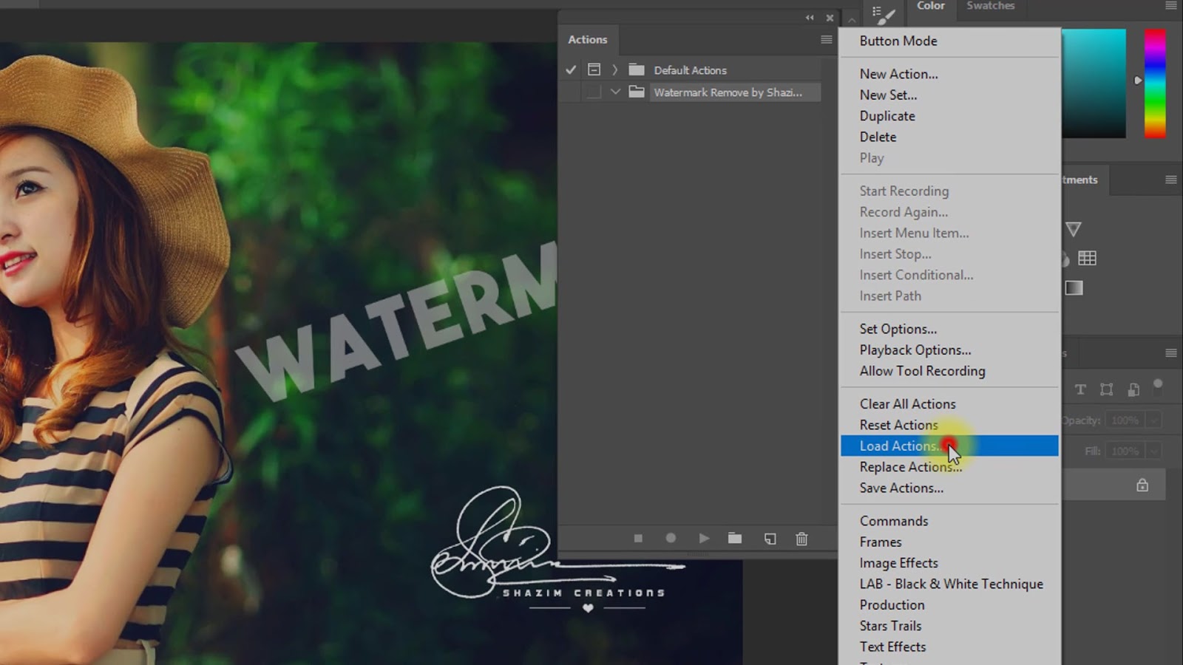Open the Actions panel flyout menu icon

pos(827,40)
